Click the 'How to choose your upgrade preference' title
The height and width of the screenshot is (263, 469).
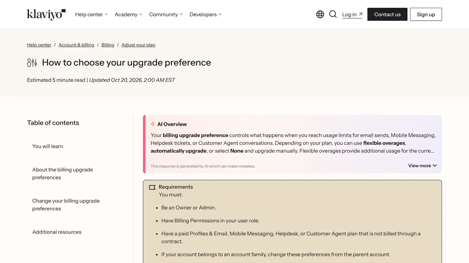tap(127, 62)
